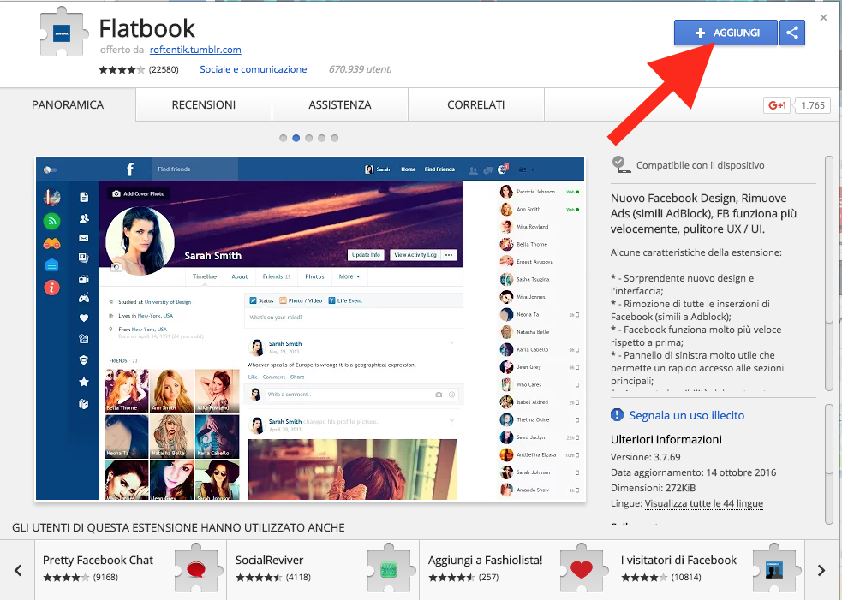Click the '670.939 utenti' user count
Screen dimensions: 842x600
[x=360, y=69]
